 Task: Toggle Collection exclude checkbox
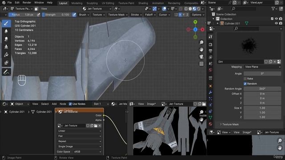click(272, 19)
